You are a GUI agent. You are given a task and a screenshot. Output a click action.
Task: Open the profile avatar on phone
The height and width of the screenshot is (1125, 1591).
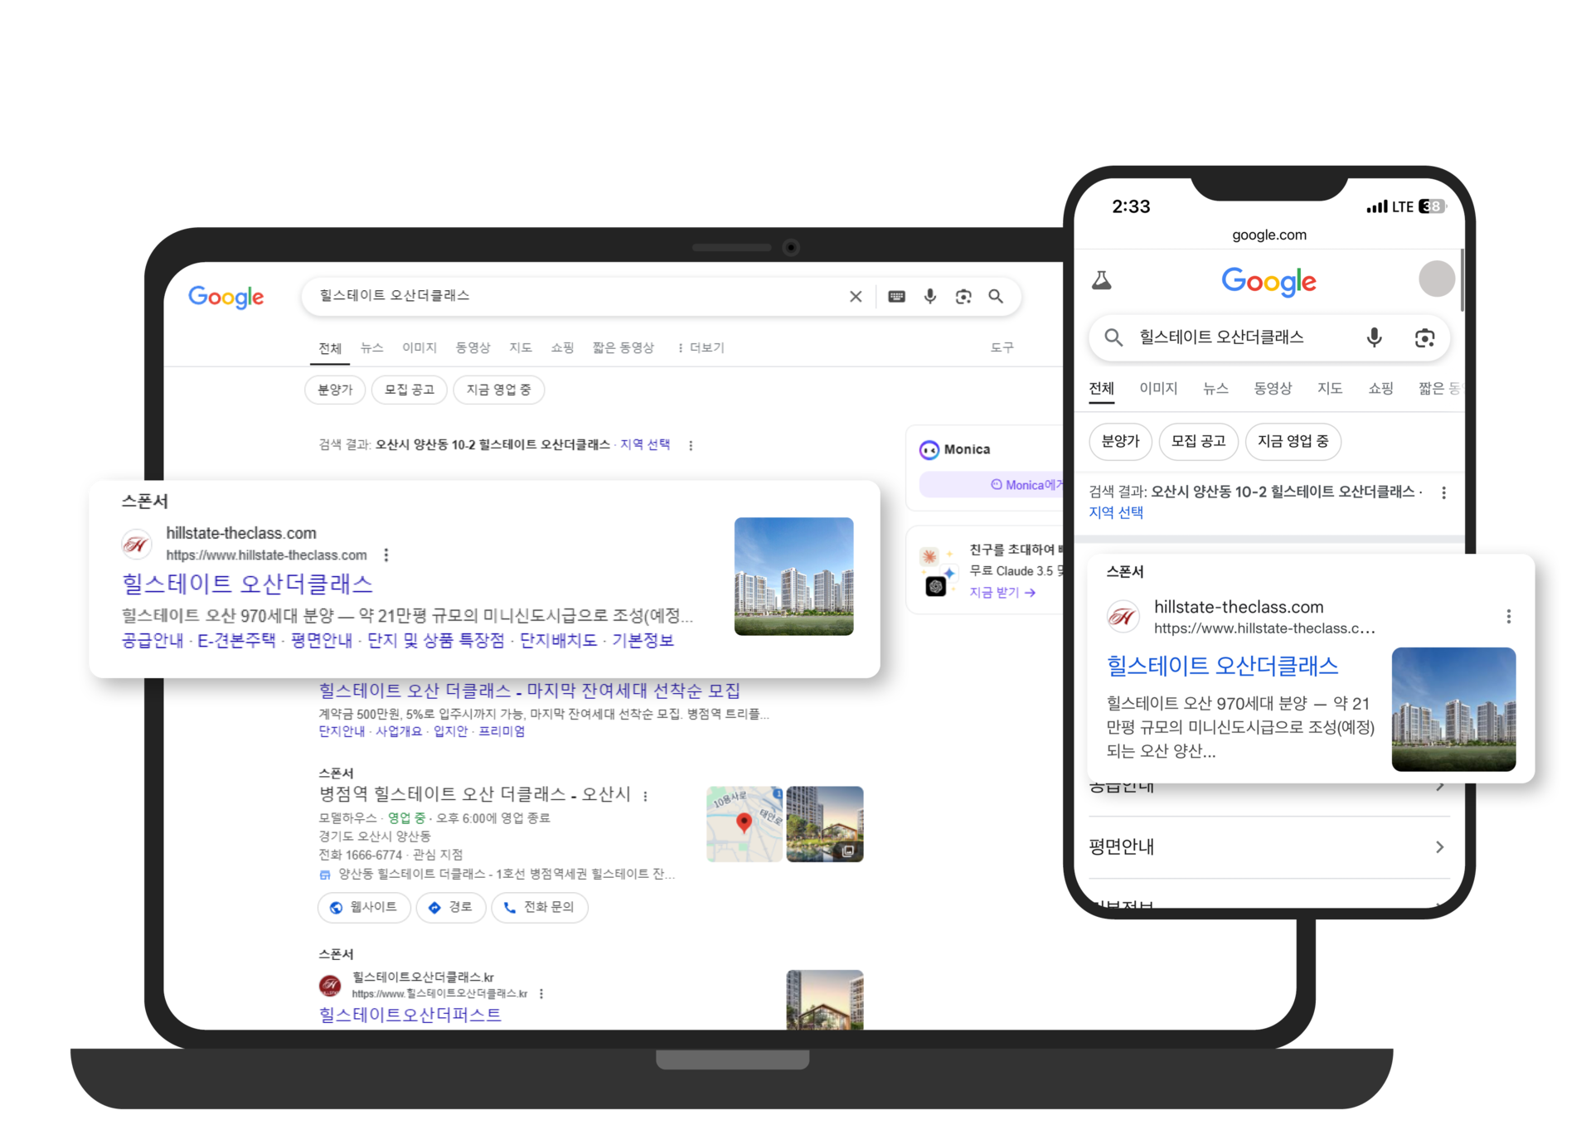pyautogui.click(x=1437, y=279)
